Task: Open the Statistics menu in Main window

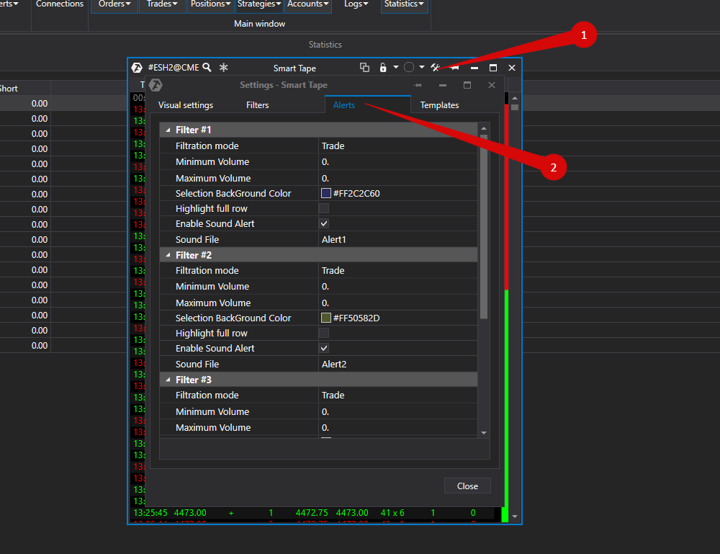Action: tap(404, 4)
